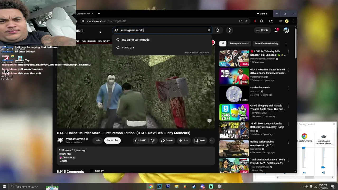Screen dimensions: 338x190
Task: Save the video to a playlist
Action: pyautogui.click(x=200, y=141)
